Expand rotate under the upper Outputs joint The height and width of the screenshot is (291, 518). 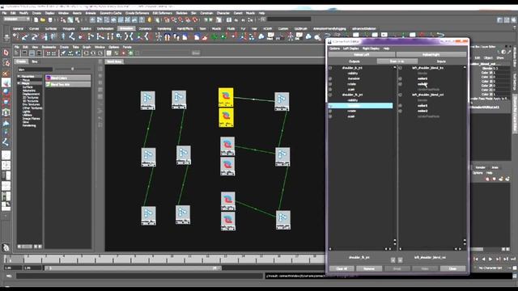tap(330, 84)
